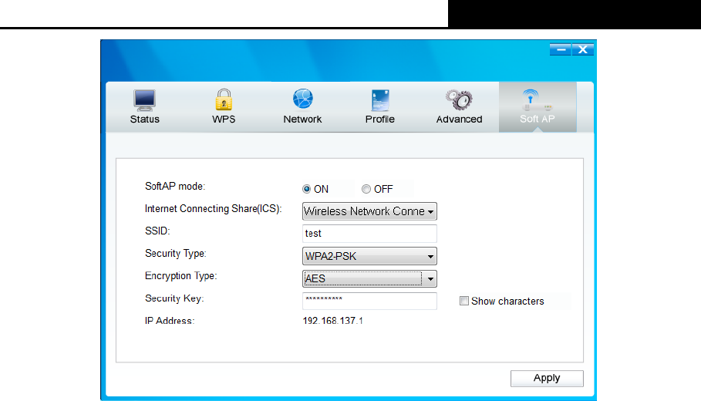Select the Soft AP router icon

537,100
